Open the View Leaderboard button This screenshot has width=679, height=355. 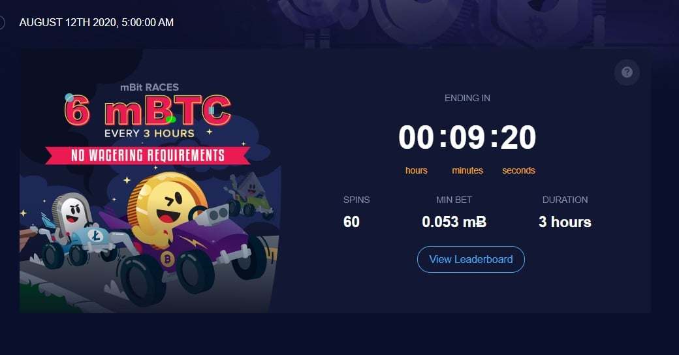click(x=471, y=259)
